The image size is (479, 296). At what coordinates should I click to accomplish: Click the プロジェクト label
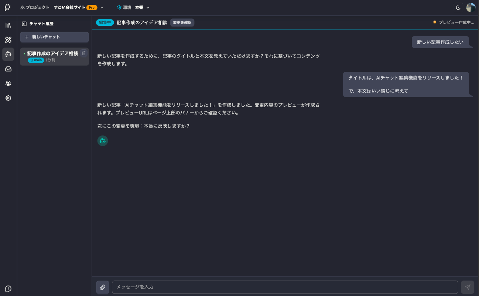(38, 7)
